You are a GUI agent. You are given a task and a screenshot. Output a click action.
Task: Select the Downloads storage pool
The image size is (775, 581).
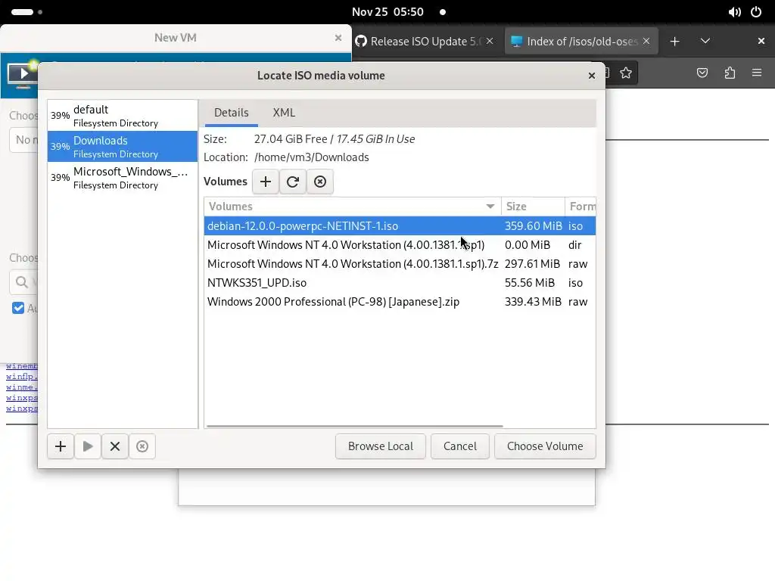(x=123, y=147)
